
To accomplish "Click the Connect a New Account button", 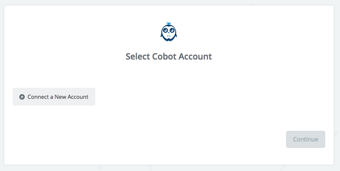I will [x=54, y=97].
